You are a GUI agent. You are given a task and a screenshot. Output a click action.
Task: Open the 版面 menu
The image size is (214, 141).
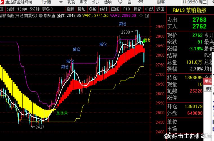83,2
